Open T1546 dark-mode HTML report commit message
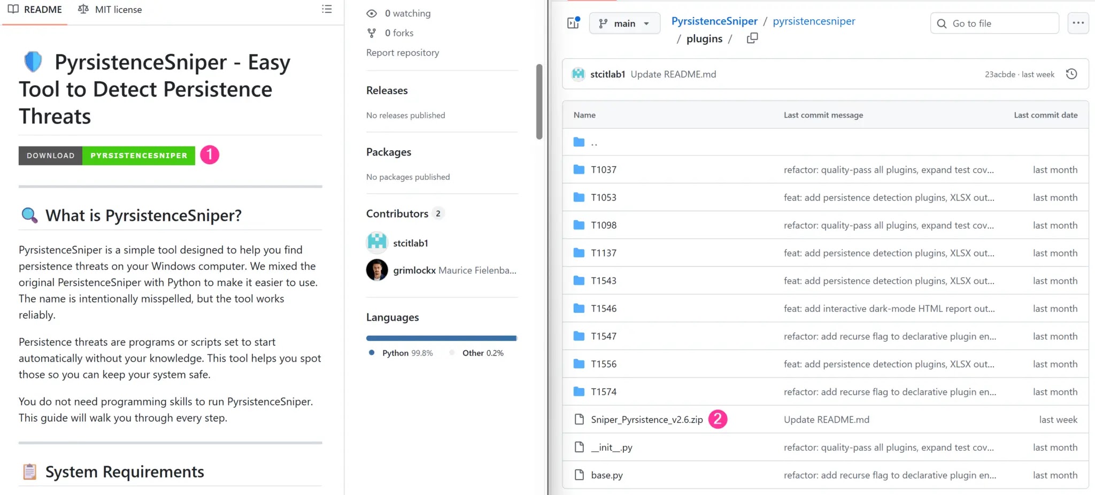This screenshot has height=495, width=1095. point(889,309)
